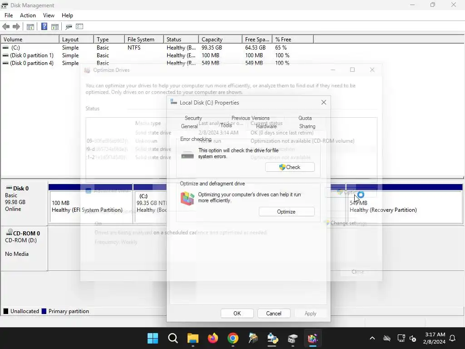465x349 pixels.
Task: Open taskbar Search
Action: point(173,338)
